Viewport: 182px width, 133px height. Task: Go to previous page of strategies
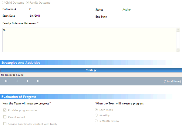(x=17, y=81)
